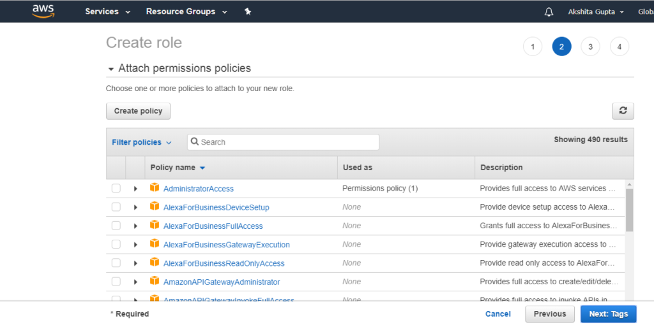This screenshot has width=654, height=327.
Task: Collapse the Attach permissions policies section
Action: tap(111, 69)
